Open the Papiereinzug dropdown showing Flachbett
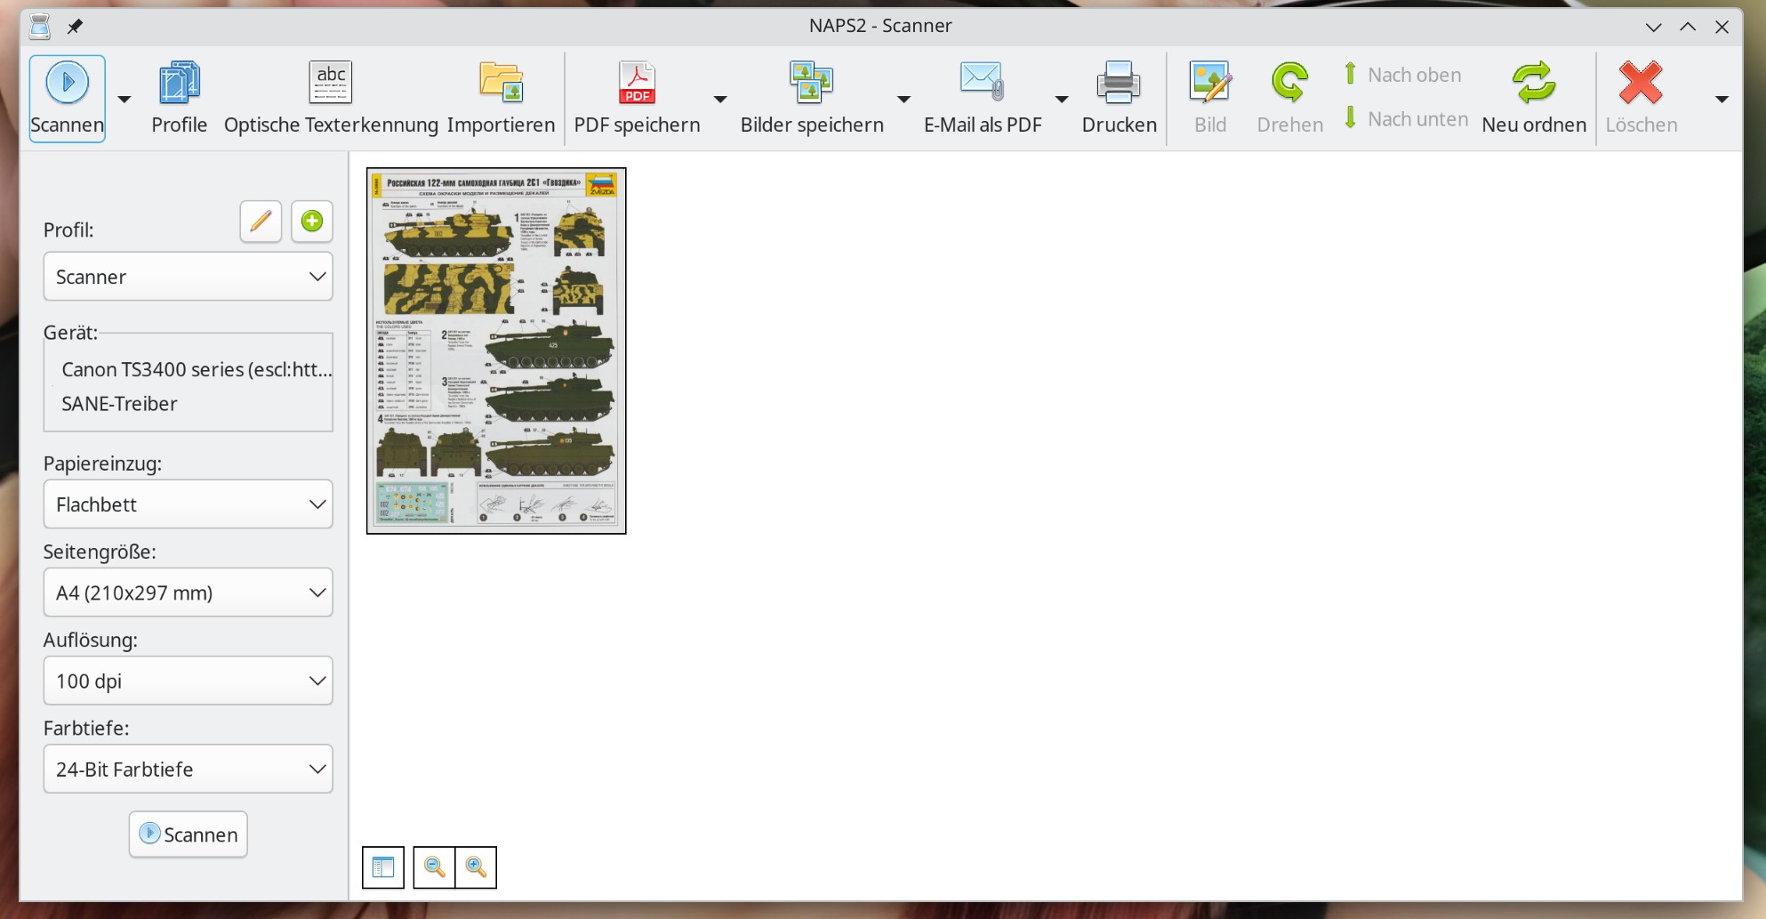1766x919 pixels. pyautogui.click(x=189, y=504)
